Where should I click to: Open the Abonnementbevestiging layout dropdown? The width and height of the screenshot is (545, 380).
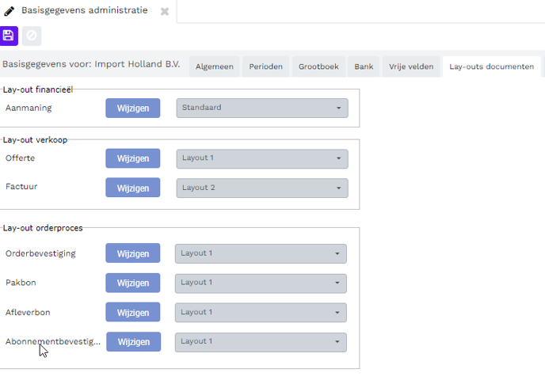[x=261, y=342]
